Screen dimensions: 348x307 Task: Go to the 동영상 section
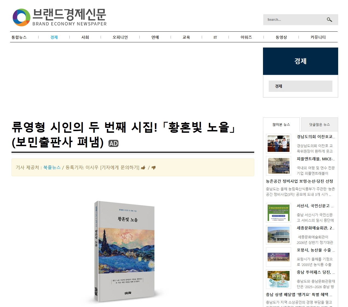pos(281,37)
